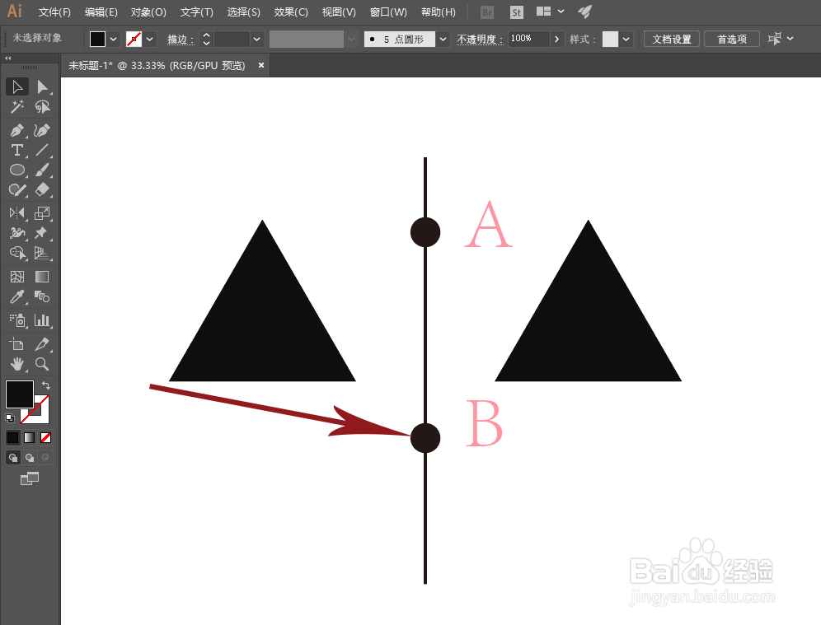Screen dimensions: 821x625
Task: Open the 样式 style dropdown
Action: (x=626, y=40)
